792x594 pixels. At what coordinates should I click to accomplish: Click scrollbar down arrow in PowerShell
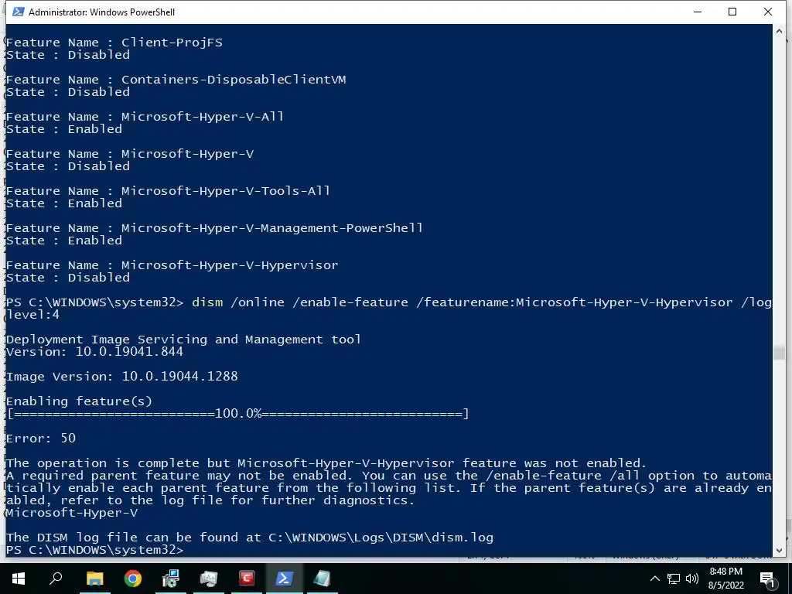[x=779, y=551]
